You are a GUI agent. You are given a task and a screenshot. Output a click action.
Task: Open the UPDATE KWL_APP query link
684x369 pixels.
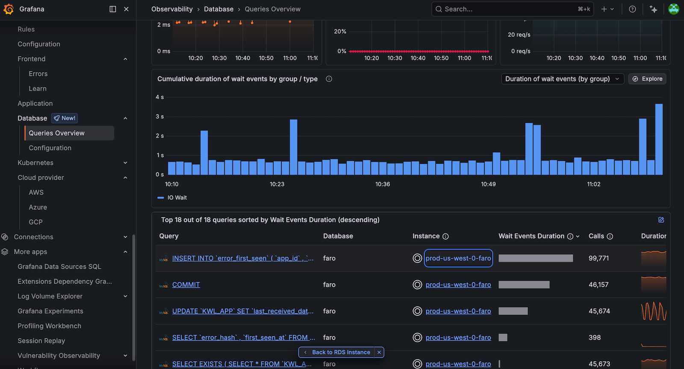(x=243, y=311)
